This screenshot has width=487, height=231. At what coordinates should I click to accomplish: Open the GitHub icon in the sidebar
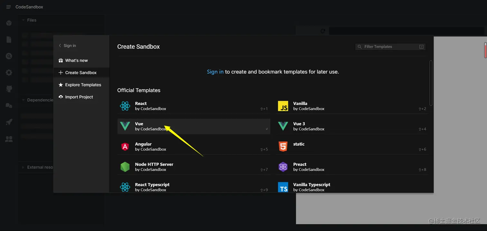click(9, 89)
